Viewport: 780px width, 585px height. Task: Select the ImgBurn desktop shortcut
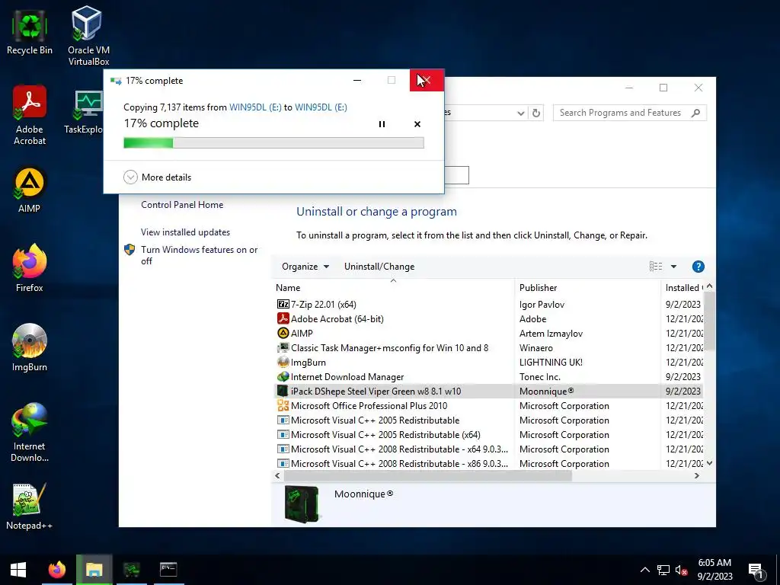30,347
